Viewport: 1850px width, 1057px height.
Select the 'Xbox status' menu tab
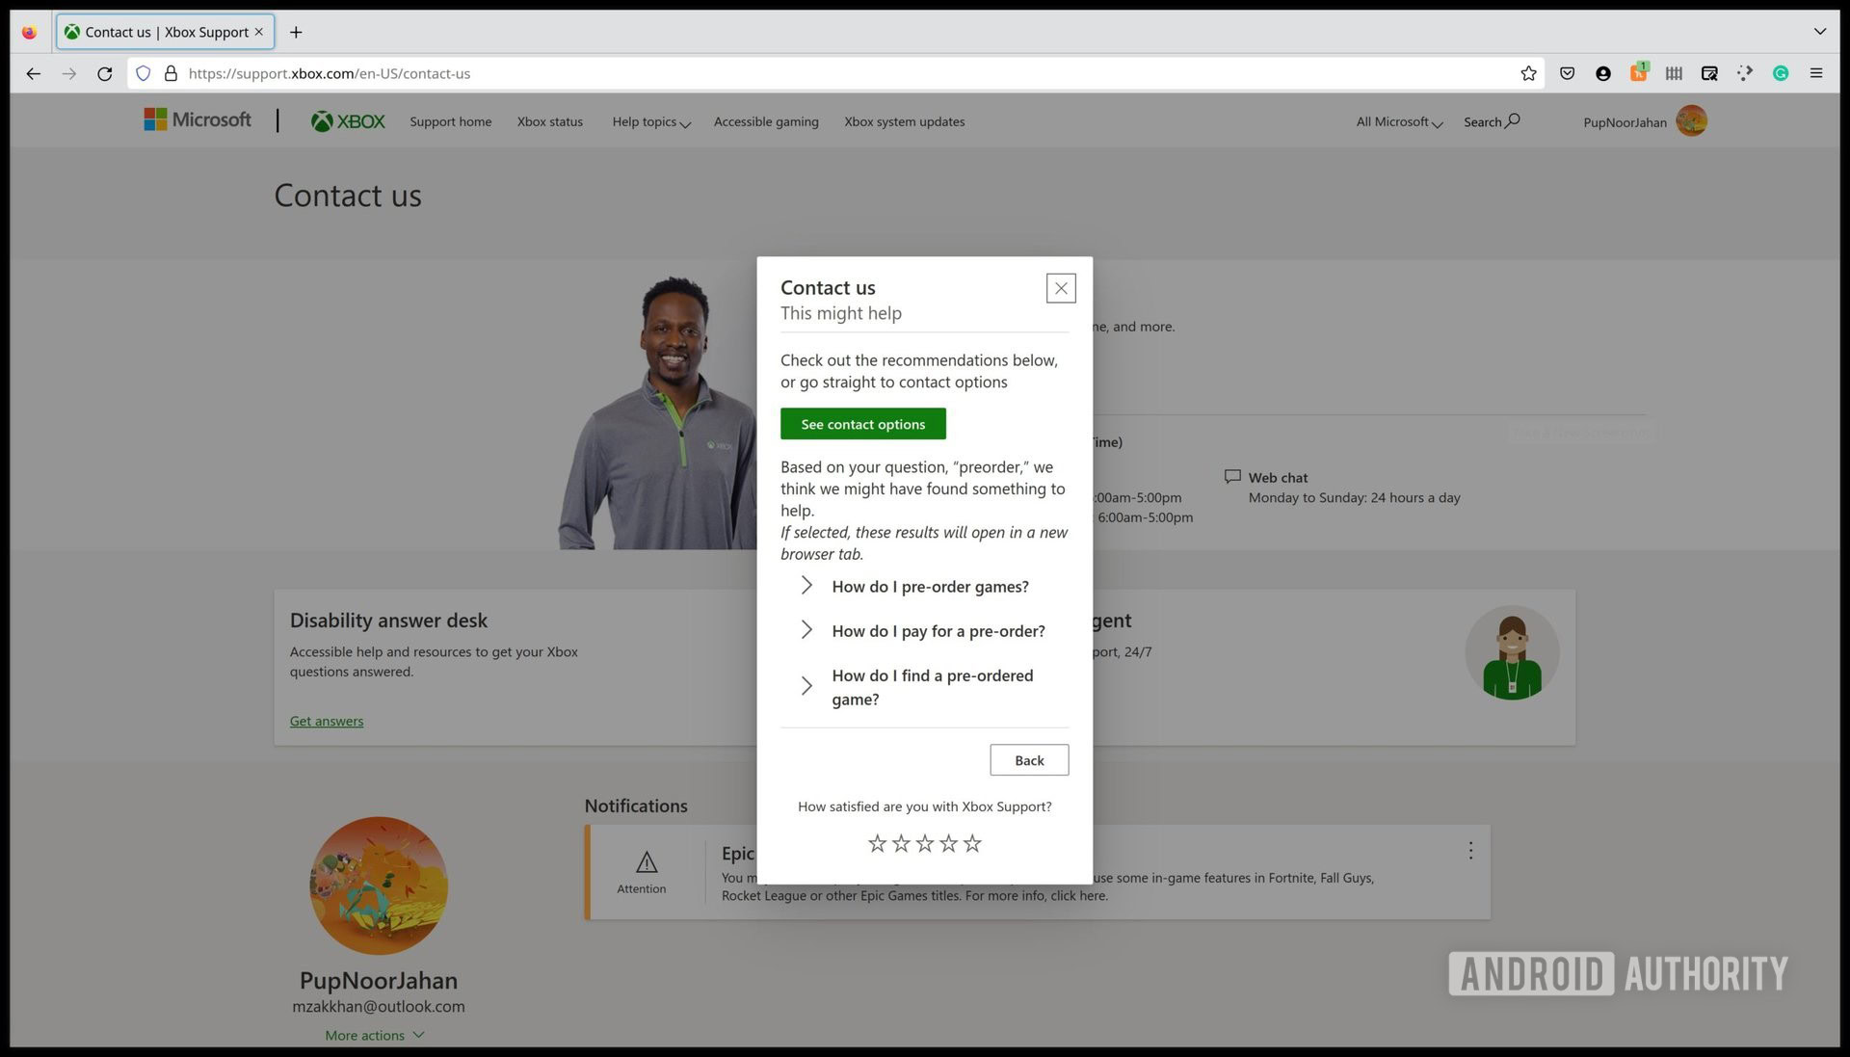549,120
